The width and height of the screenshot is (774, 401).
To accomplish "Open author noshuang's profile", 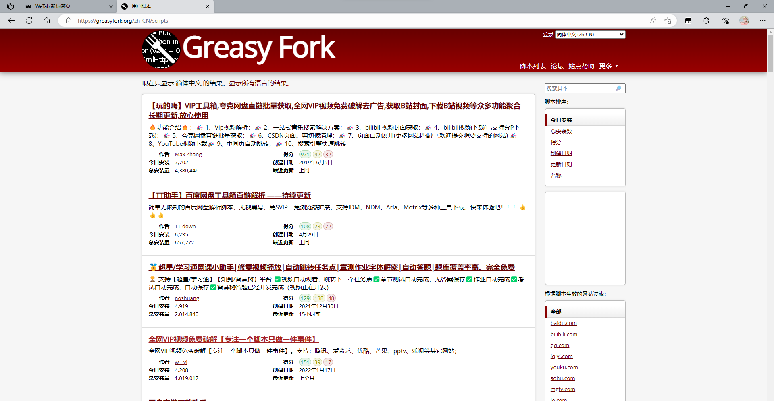I will [187, 298].
